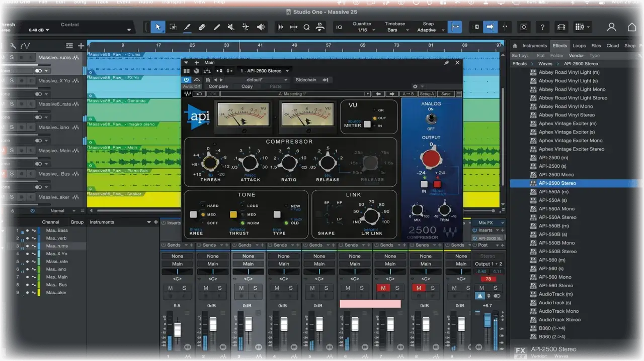The image size is (644, 361).
Task: Click the Compare button
Action: pyautogui.click(x=218, y=86)
